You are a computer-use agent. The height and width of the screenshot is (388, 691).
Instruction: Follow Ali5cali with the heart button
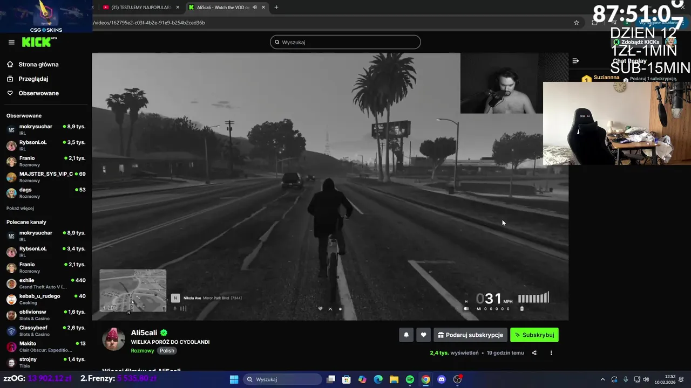click(x=423, y=335)
